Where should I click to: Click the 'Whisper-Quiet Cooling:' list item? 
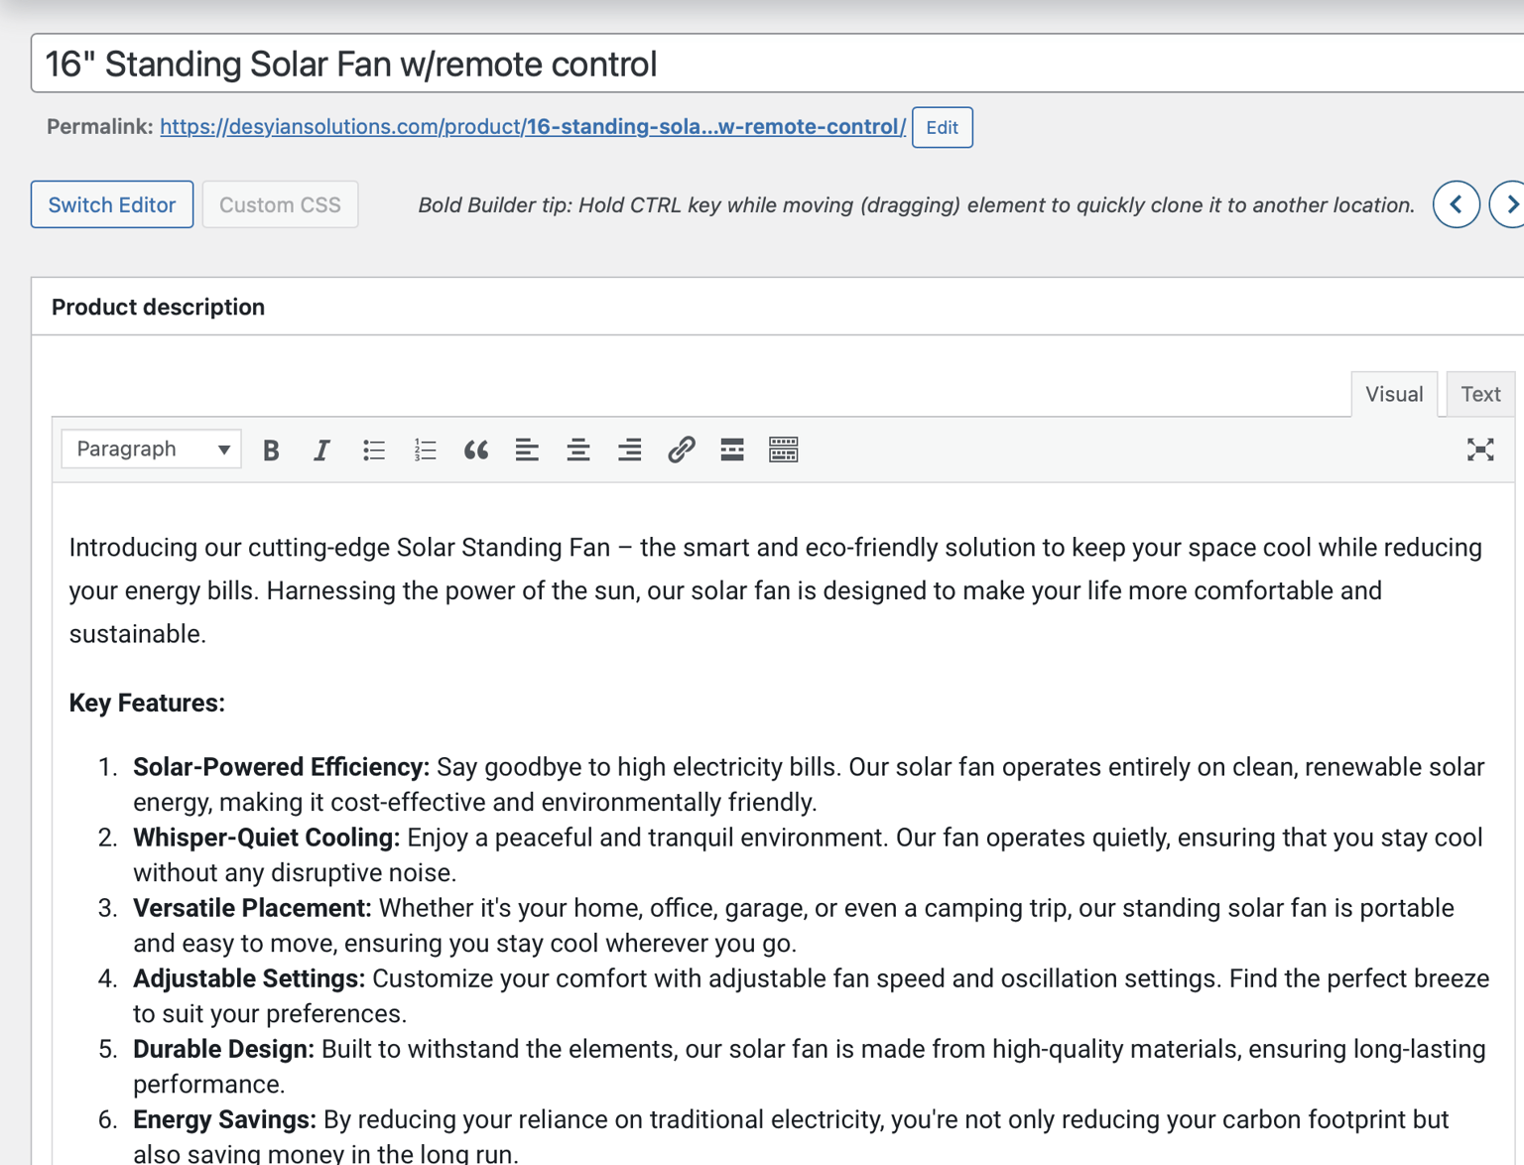coord(808,854)
